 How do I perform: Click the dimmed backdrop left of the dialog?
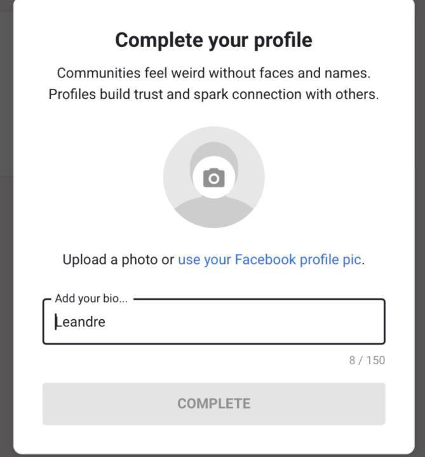coord(6,254)
